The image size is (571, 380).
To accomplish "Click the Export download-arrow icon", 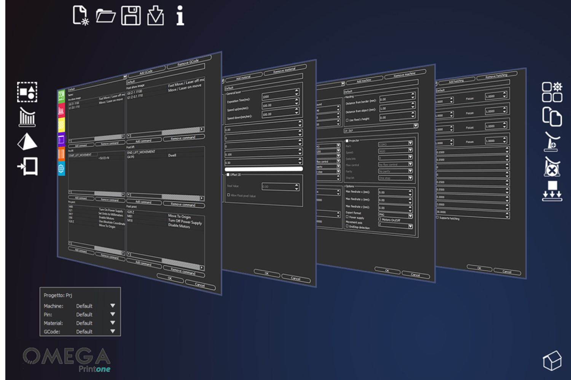I will coord(156,16).
